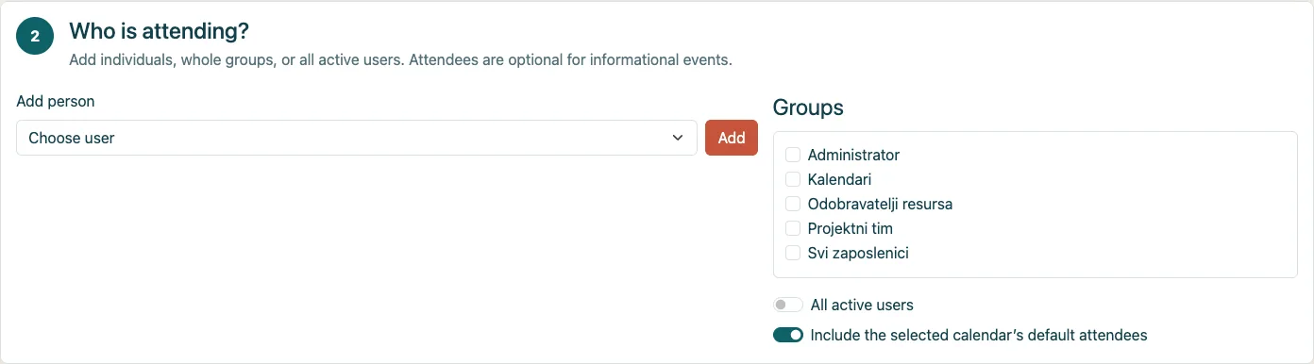The image size is (1314, 364).
Task: Enable the Svi zaposlenici checkbox
Action: pyautogui.click(x=793, y=253)
